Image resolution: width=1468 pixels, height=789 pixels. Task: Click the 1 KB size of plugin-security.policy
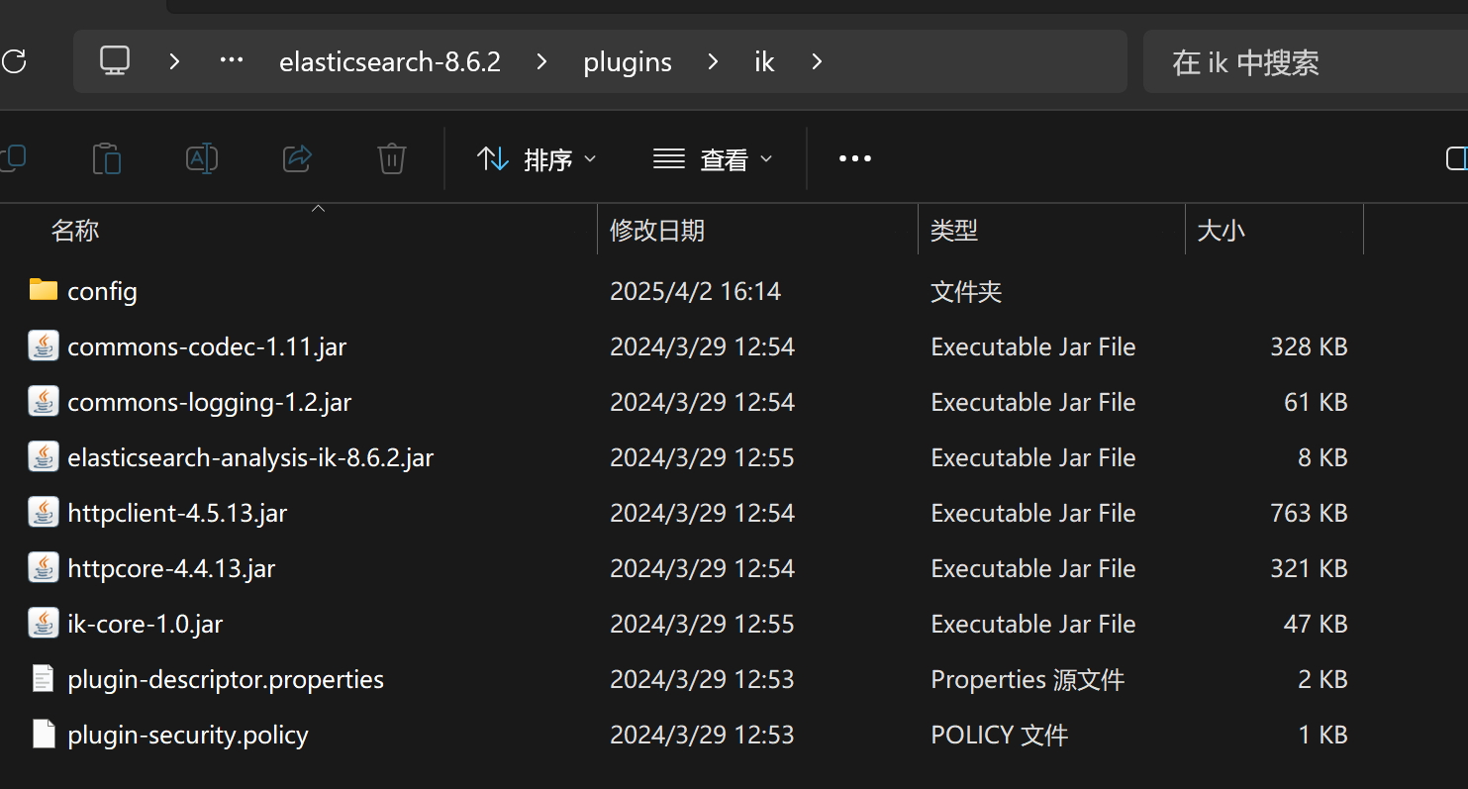point(1323,735)
